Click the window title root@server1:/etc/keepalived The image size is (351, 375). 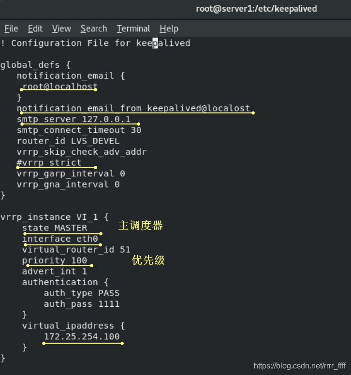256,9
